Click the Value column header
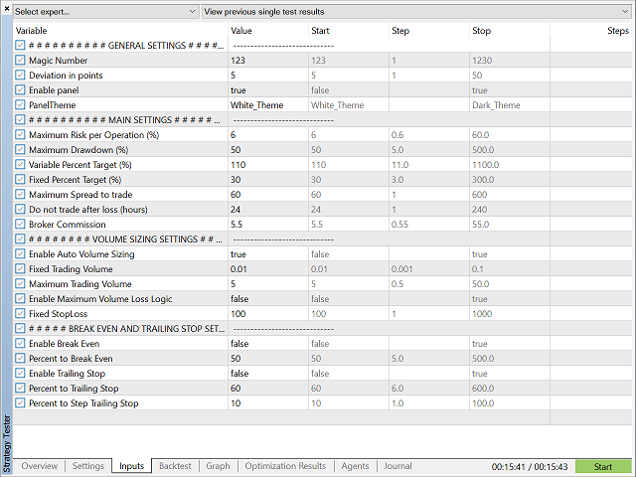636x477 pixels. pyautogui.click(x=268, y=31)
